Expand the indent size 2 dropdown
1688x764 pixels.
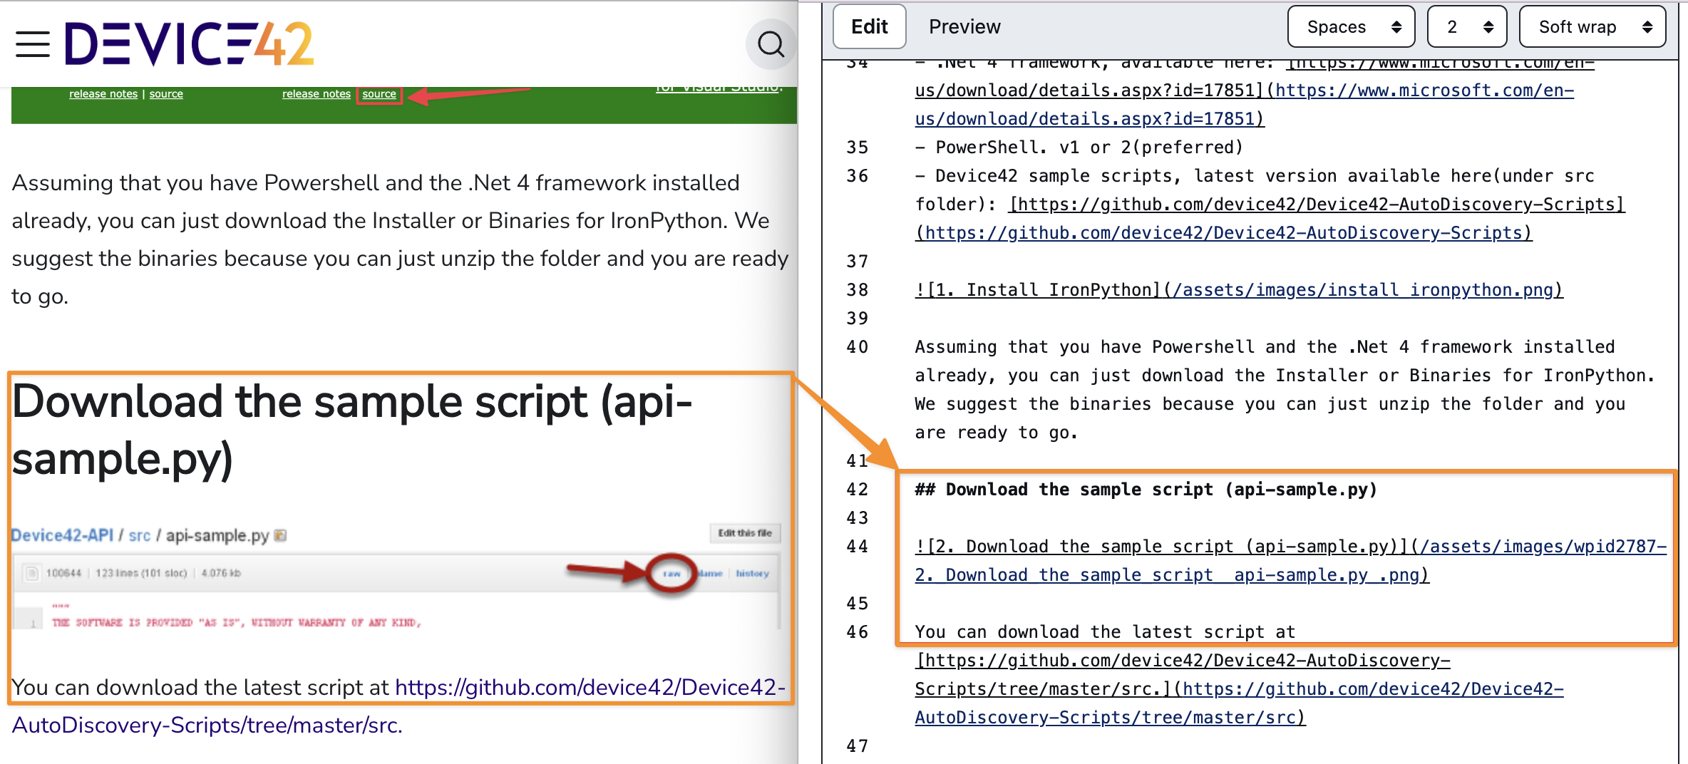point(1466,27)
